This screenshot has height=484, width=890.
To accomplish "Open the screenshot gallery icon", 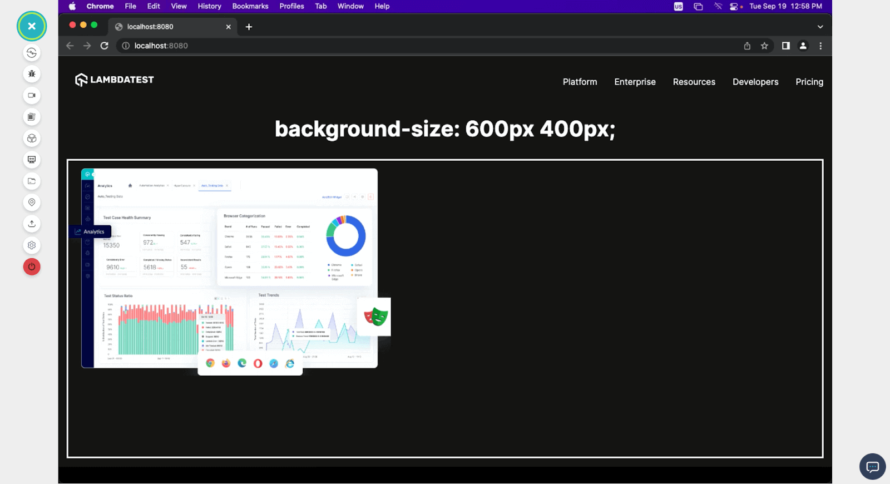I will [x=32, y=117].
